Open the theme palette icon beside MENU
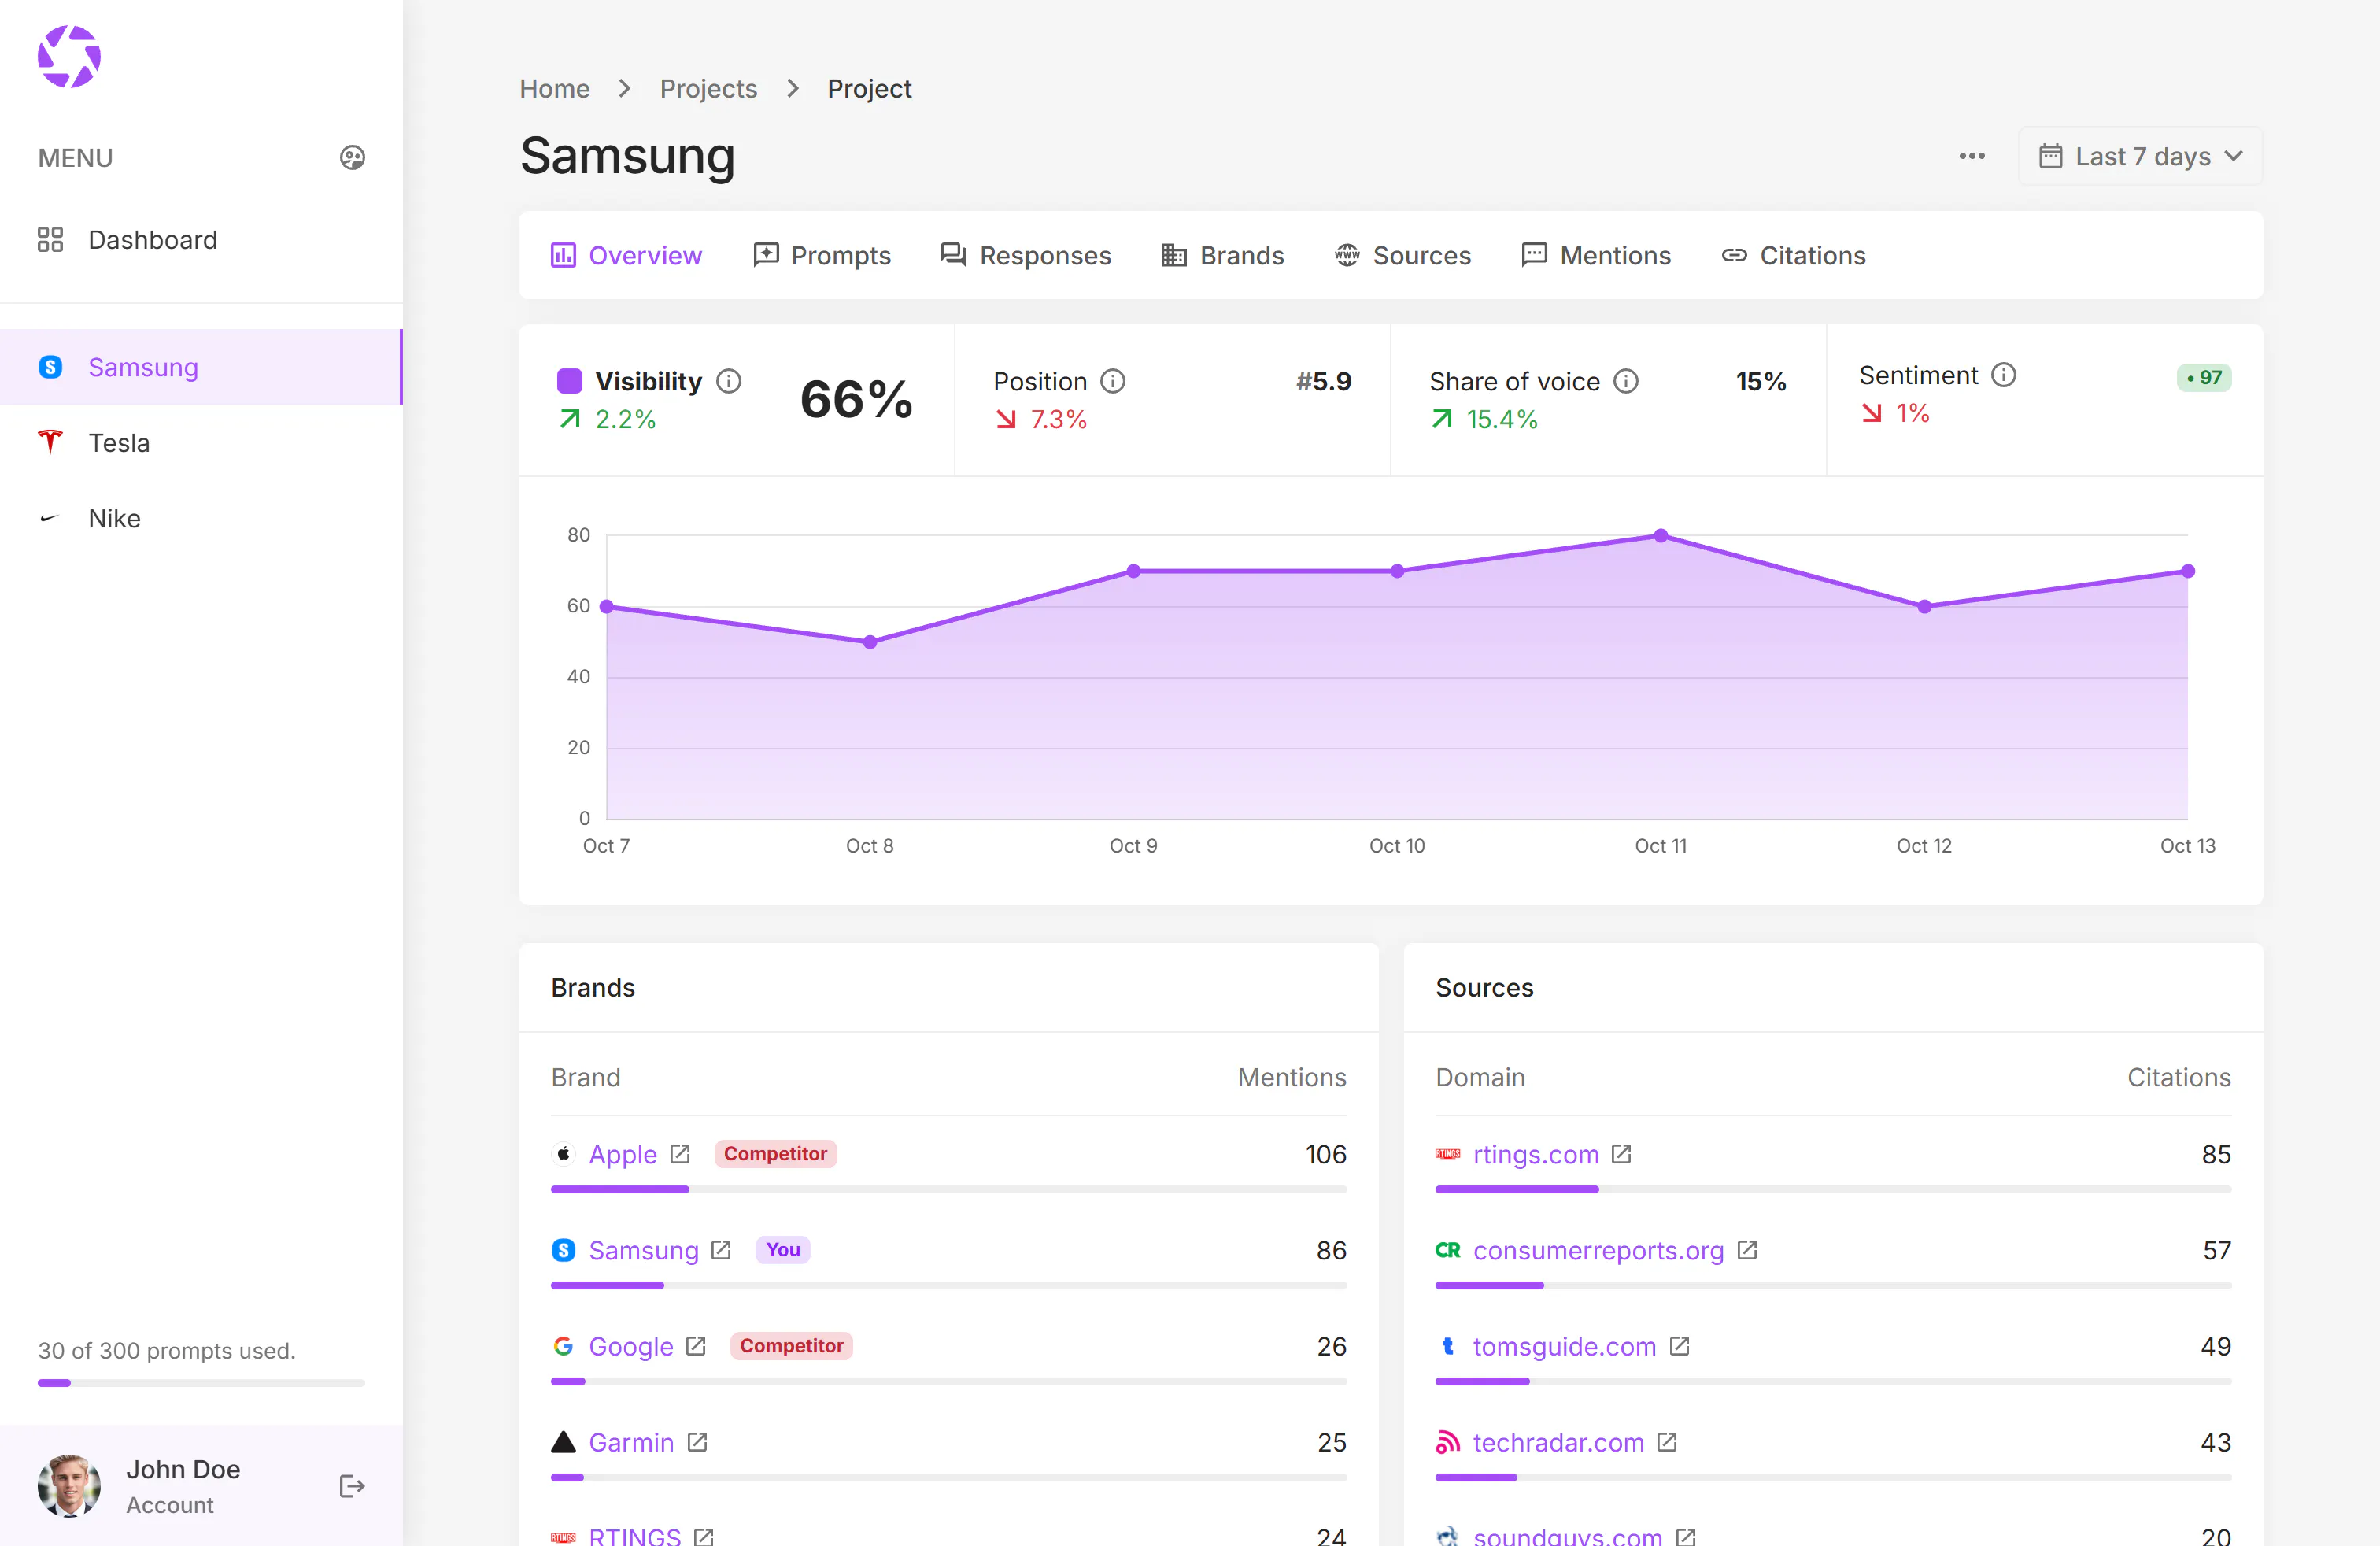 pyautogui.click(x=352, y=158)
